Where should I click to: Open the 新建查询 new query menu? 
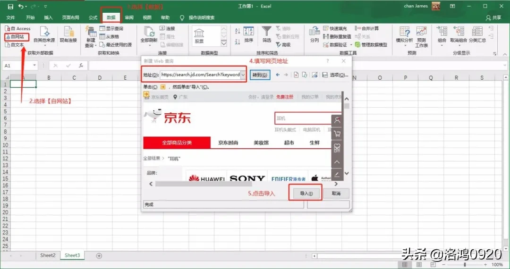click(90, 37)
